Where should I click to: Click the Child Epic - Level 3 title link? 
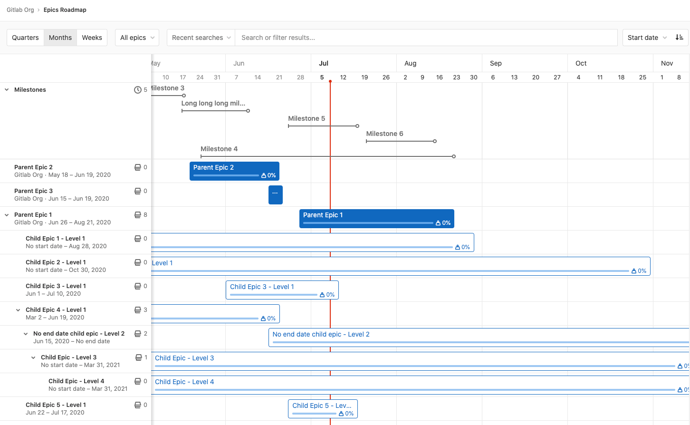[x=184, y=357]
